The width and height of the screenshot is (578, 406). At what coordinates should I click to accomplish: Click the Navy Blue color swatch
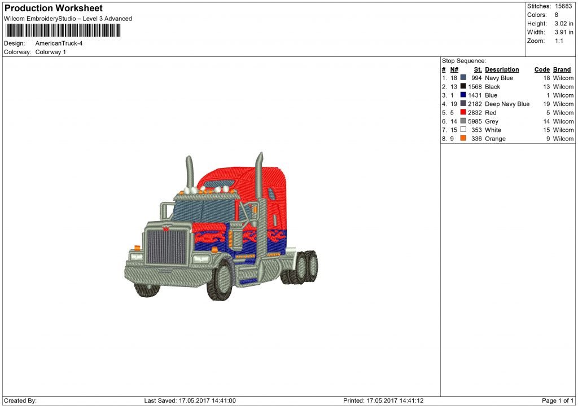[x=463, y=78]
